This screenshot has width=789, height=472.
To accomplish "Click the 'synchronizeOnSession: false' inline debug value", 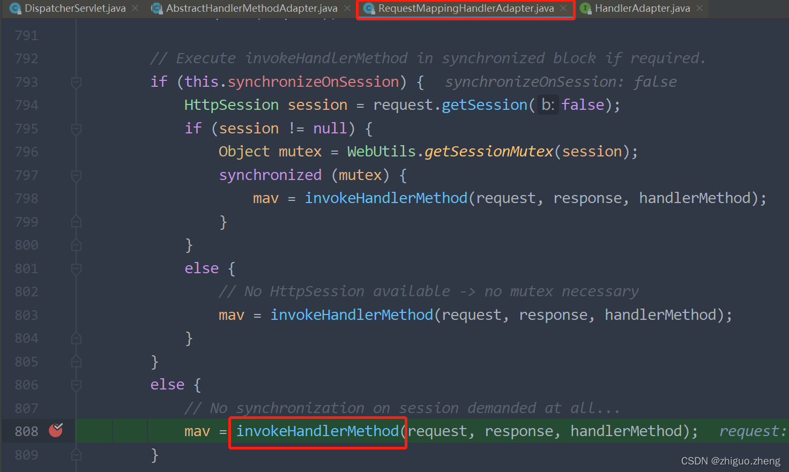I will (561, 82).
